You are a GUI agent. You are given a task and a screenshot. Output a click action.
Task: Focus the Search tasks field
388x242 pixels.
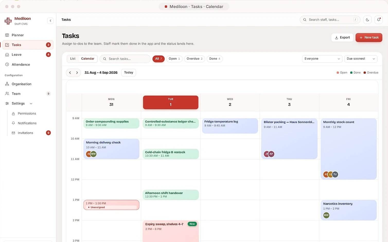coord(125,59)
